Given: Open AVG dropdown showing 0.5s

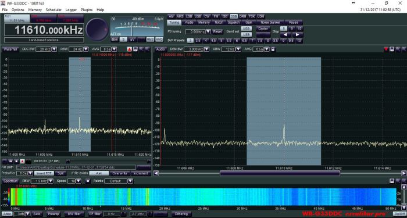Looking at the screenshot, I should (267, 49).
